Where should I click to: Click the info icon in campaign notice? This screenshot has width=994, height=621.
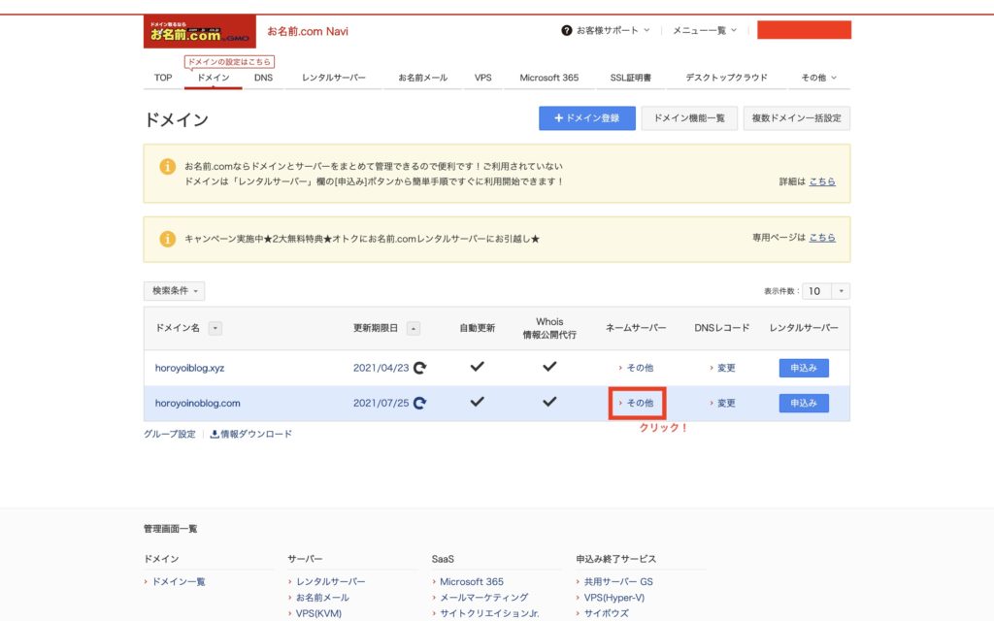point(167,239)
